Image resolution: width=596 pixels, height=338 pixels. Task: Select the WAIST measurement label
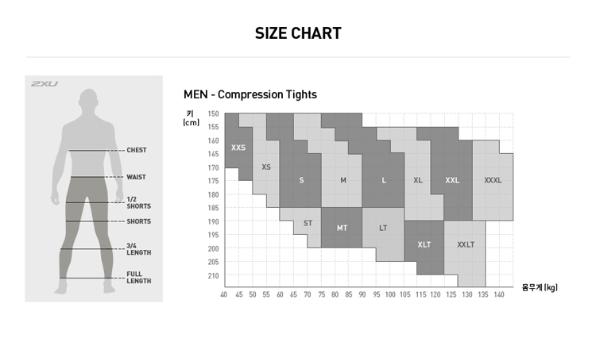[136, 177]
